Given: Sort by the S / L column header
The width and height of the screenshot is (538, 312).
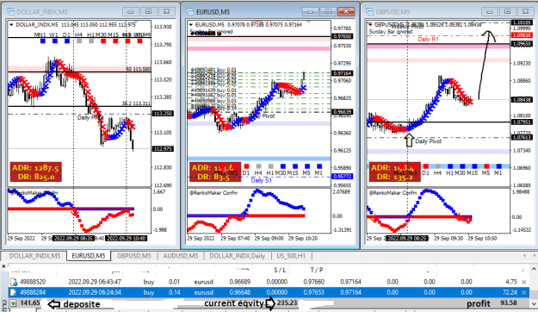Looking at the screenshot, I should [280, 271].
